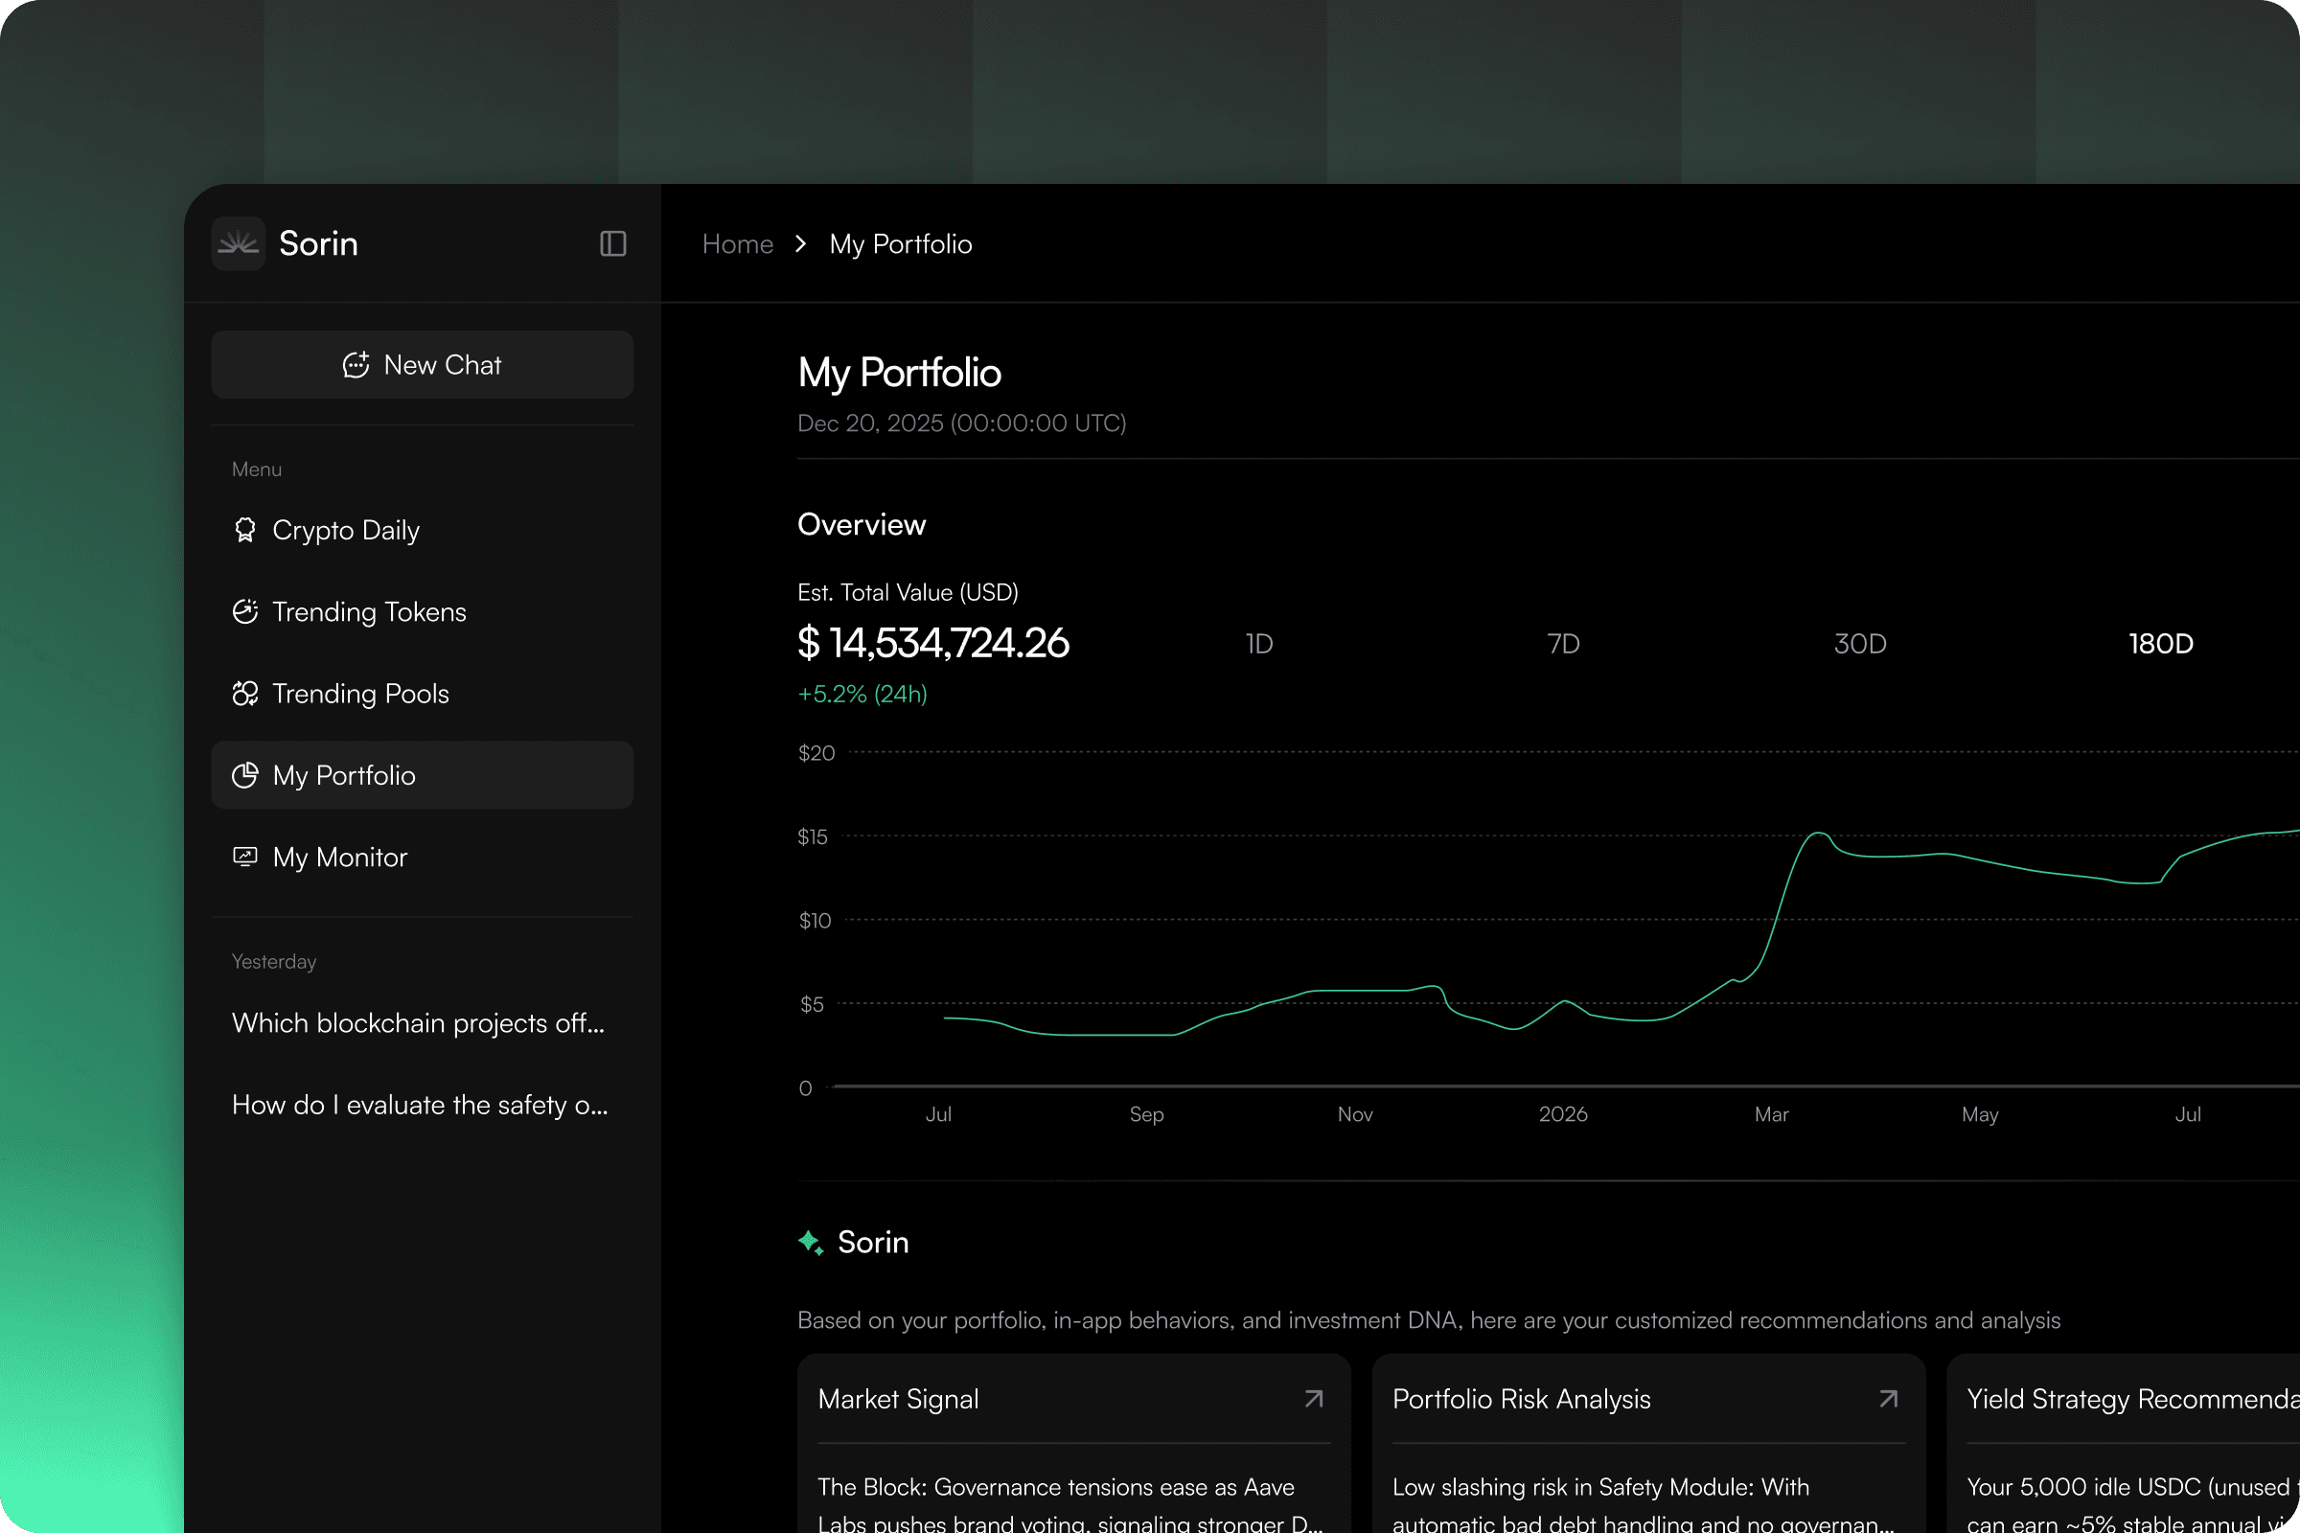
Task: Open the Crypto Daily menu item
Action: 345,530
